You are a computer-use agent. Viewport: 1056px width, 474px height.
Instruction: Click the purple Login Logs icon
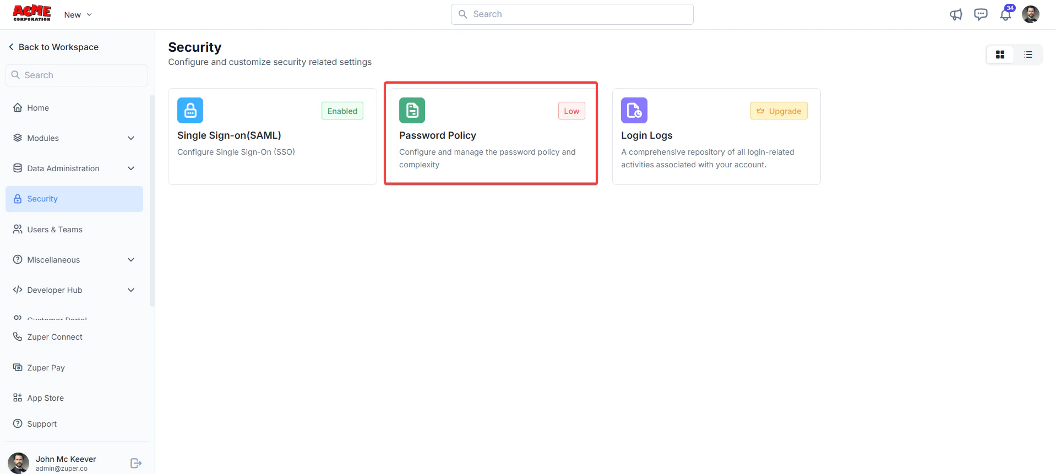(634, 110)
